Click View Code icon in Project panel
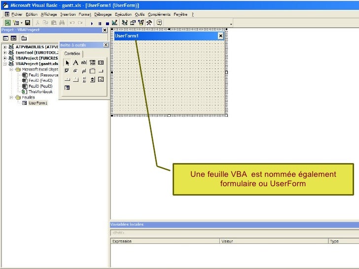The width and height of the screenshot is (359, 269). (x=6, y=38)
